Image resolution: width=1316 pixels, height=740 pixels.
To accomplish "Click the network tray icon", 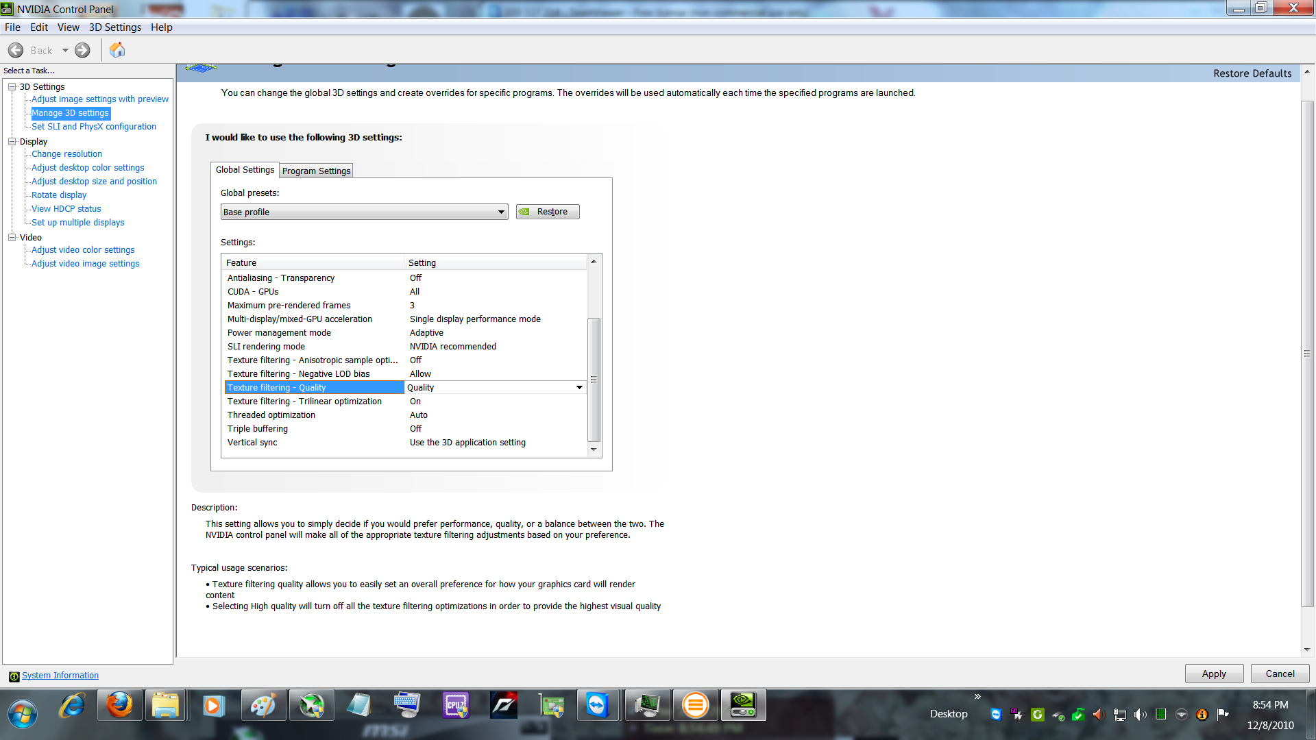I will [1119, 715].
